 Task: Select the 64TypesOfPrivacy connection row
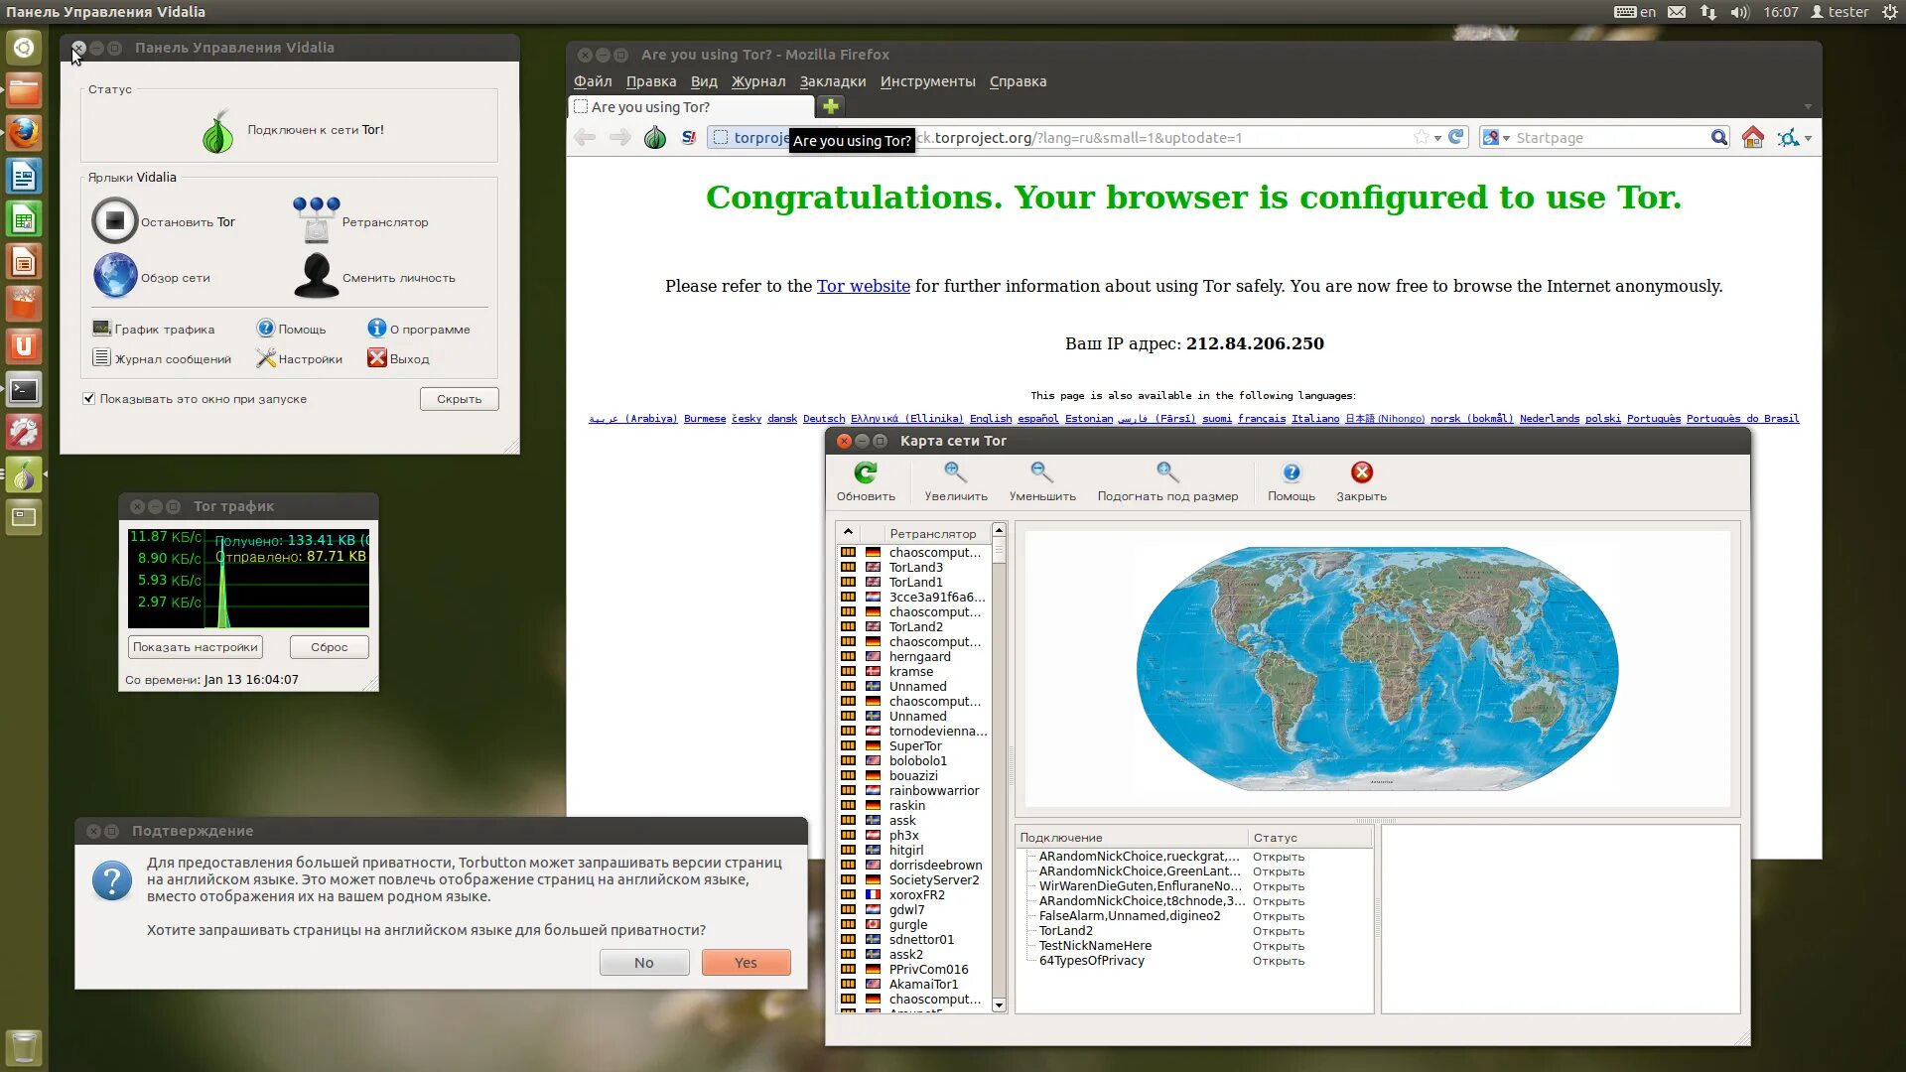coord(1196,961)
